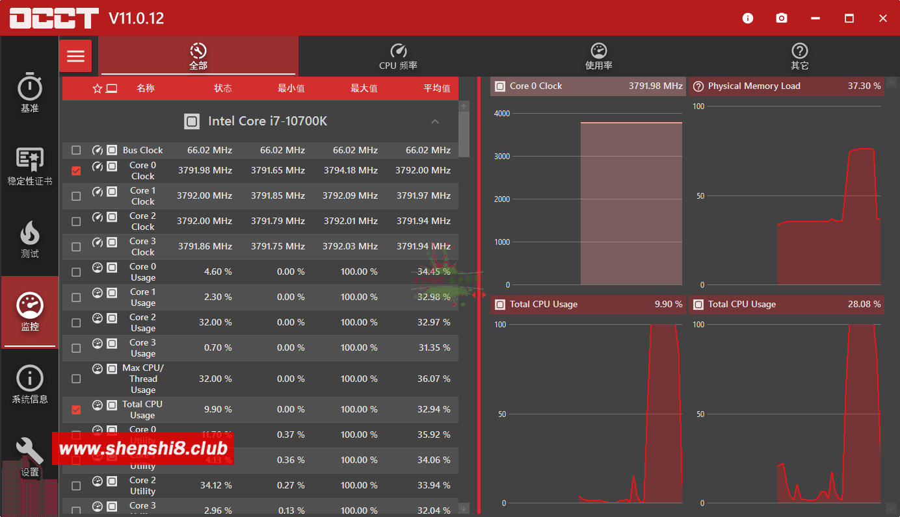The width and height of the screenshot is (900, 517).
Task: Uncheck the Core 0 Clock checkbox
Action: pos(76,171)
